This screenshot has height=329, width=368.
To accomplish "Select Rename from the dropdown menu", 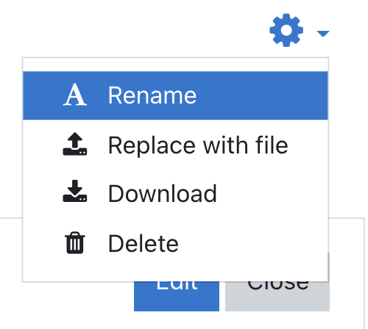I will (x=175, y=95).
